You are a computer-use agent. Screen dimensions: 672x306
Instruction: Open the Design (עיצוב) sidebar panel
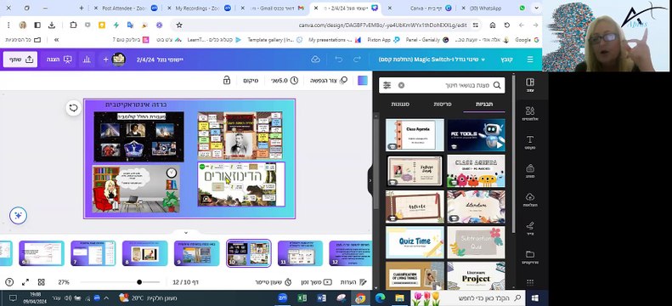point(530,85)
